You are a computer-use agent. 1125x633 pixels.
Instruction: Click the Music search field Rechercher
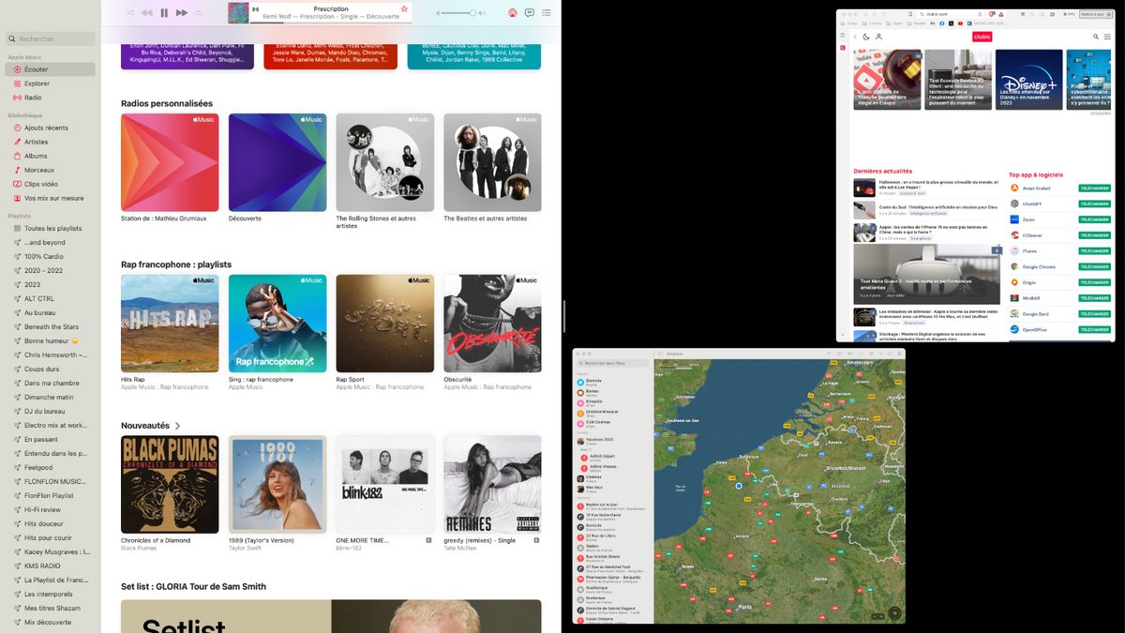point(51,38)
